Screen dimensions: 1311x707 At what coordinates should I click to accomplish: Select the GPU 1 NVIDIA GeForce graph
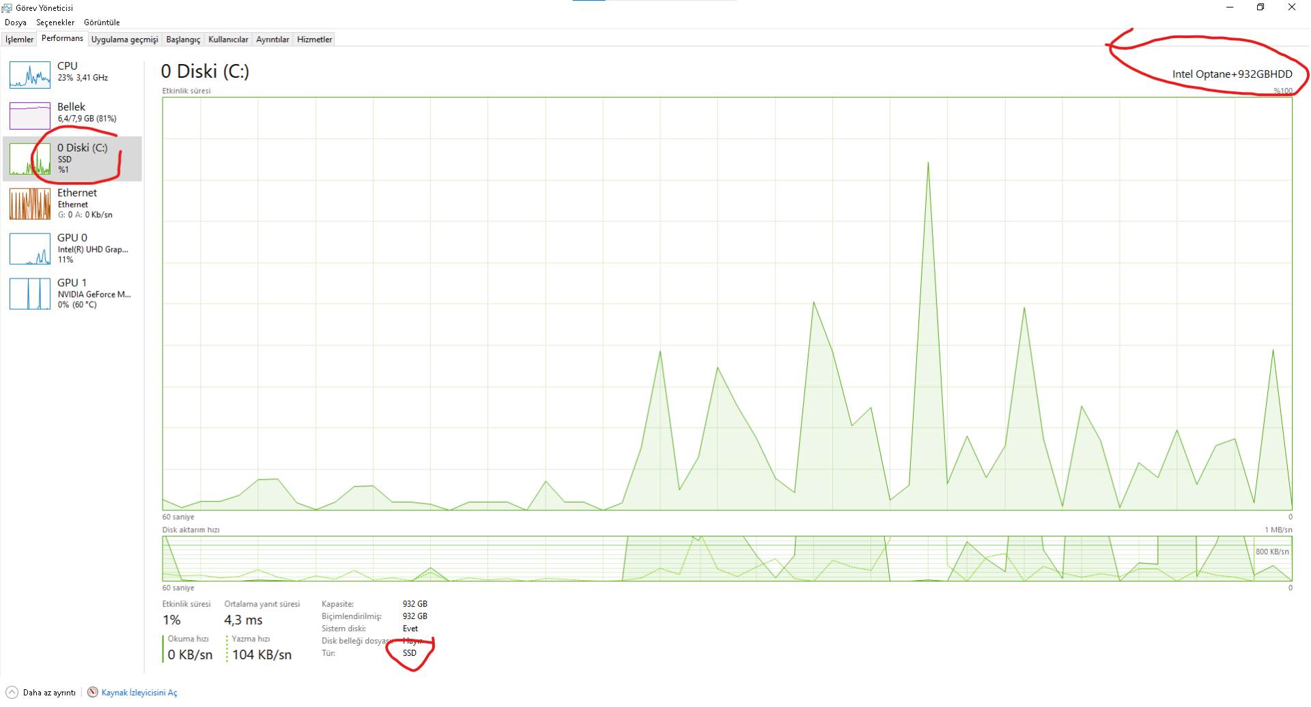(x=30, y=294)
